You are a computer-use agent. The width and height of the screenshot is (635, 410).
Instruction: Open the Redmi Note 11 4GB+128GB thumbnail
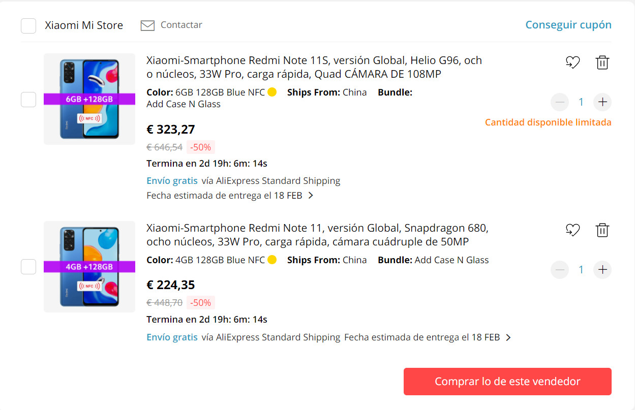point(89,267)
